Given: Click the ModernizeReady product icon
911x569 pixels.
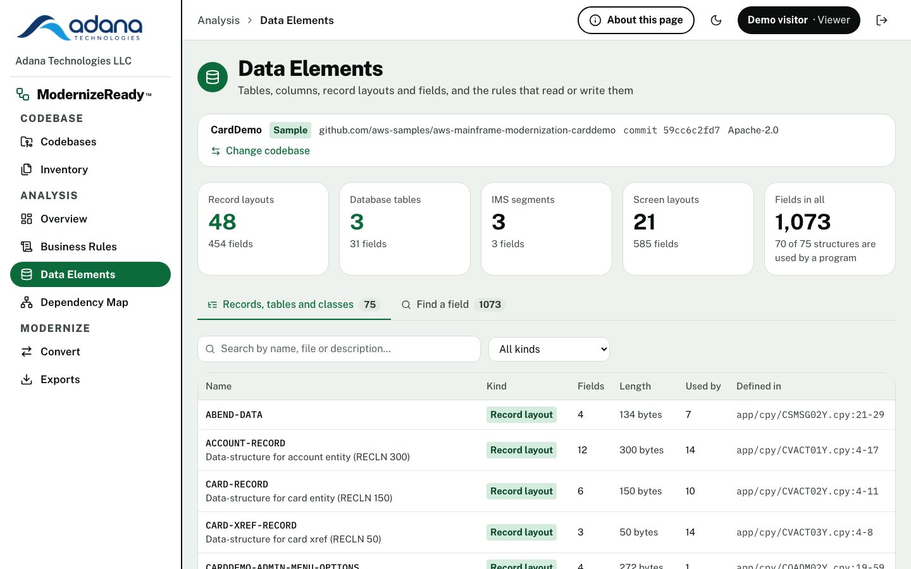Looking at the screenshot, I should [x=23, y=94].
